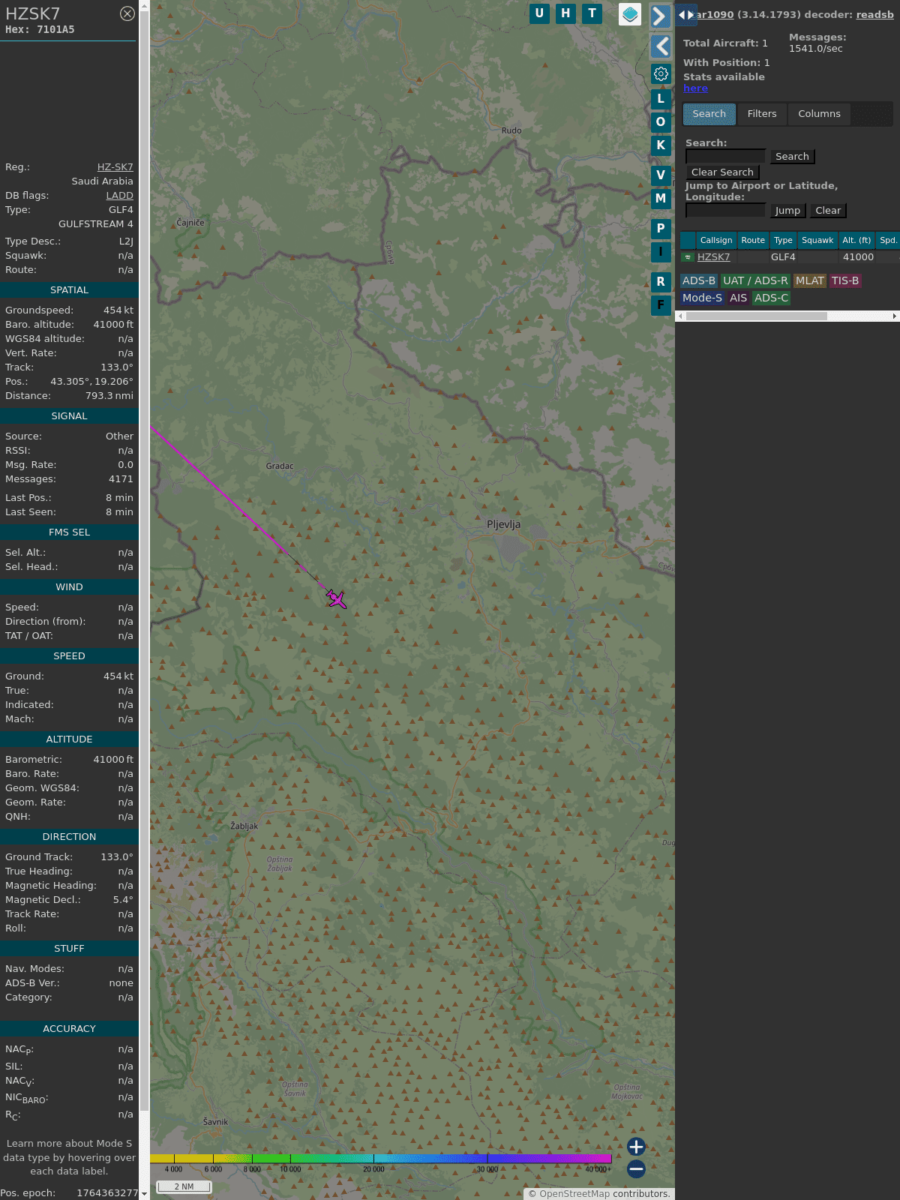900x1200 pixels.
Task: Close the HZSK7 aircraft info panel
Action: (x=127, y=13)
